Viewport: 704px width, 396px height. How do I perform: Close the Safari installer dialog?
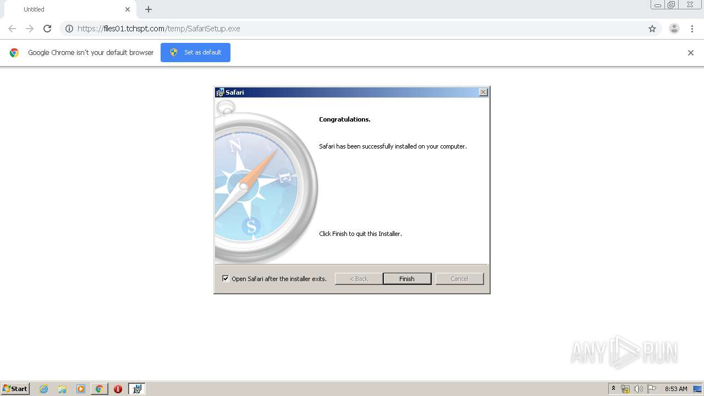[483, 92]
